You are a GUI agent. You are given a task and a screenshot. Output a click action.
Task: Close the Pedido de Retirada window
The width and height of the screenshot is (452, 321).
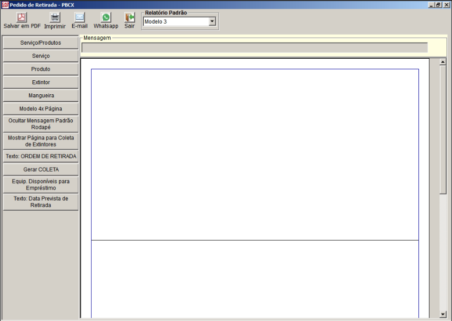[x=446, y=5]
